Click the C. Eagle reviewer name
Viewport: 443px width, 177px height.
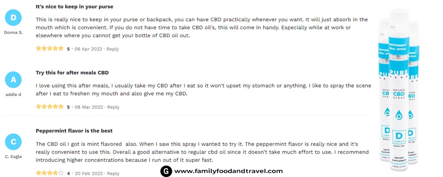coord(13,157)
